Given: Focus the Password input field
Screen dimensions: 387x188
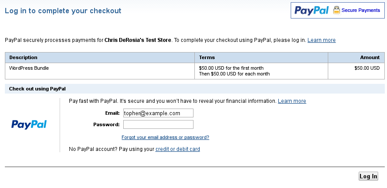Looking at the screenshot, I should point(158,124).
